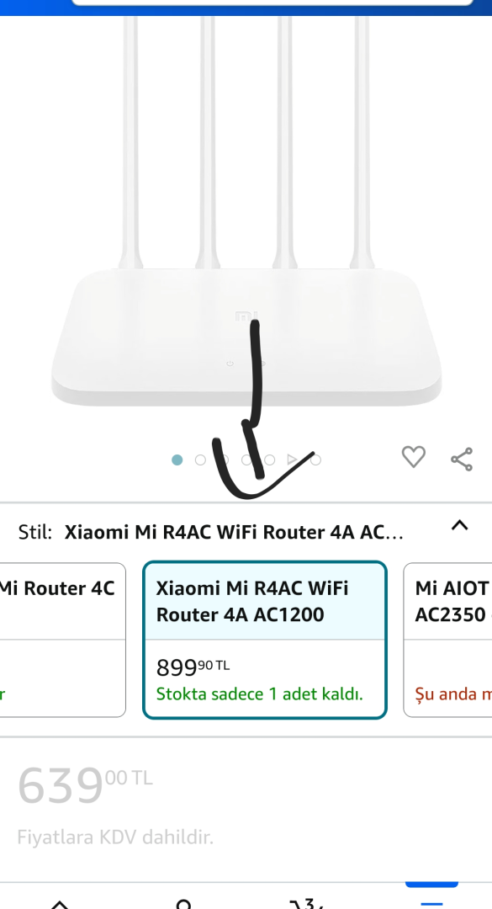Image resolution: width=492 pixels, height=909 pixels.
Task: Open the home icon in bottom bar
Action: pyautogui.click(x=61, y=904)
